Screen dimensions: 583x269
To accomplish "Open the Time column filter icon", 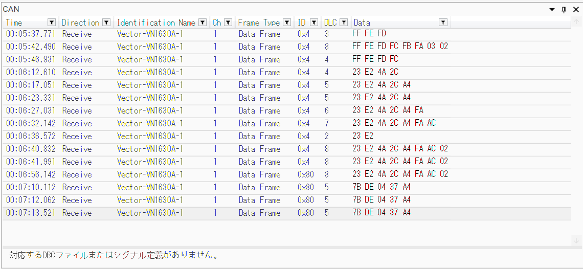I will [51, 23].
